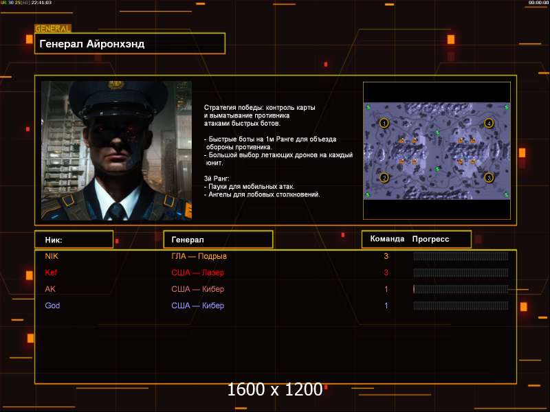The width and height of the screenshot is (550, 412).
Task: Click the "Пауки для мобильных атак" line
Action: 250,186
